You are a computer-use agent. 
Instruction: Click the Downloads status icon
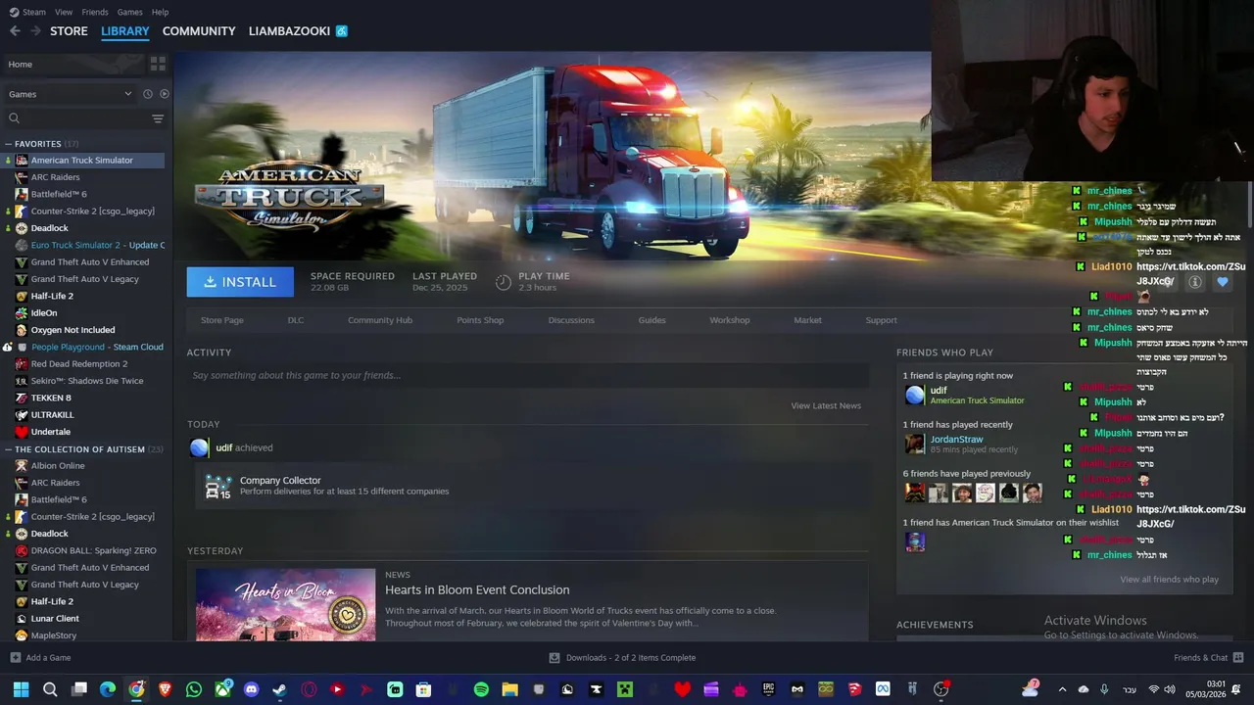[555, 657]
